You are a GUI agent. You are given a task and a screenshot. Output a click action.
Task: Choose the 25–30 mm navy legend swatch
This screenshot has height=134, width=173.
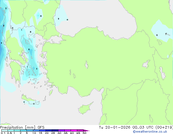click(55, 130)
